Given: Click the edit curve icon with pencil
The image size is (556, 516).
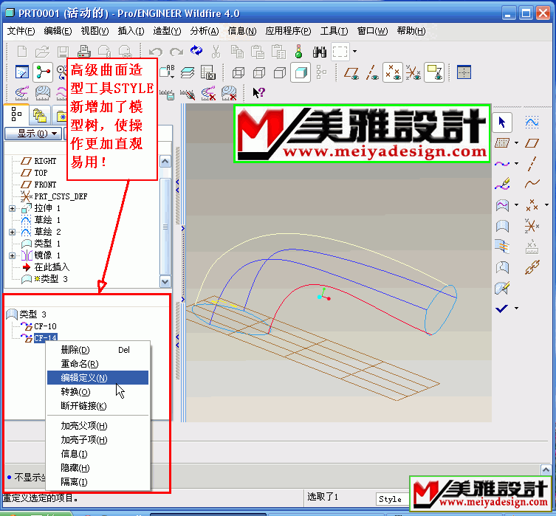Looking at the screenshot, I should pos(502,185).
